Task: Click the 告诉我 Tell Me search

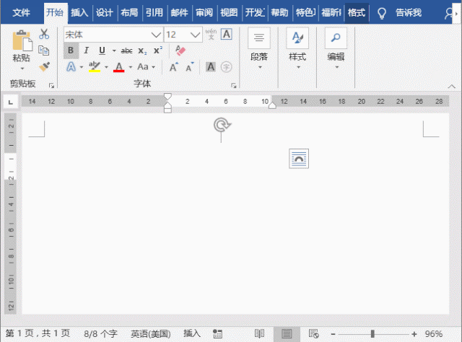Action: click(409, 13)
